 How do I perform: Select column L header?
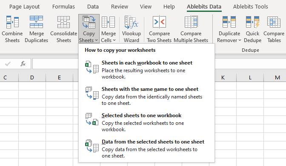250,78
